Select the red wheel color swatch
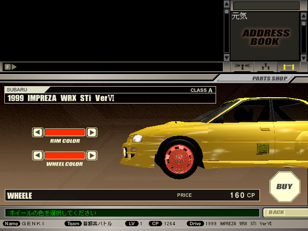Image resolution: width=308 pixels, height=231 pixels. click(64, 155)
